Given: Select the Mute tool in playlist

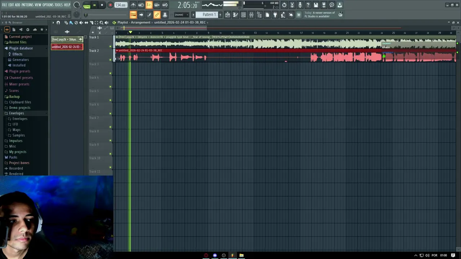Looking at the screenshot, I should [81, 23].
